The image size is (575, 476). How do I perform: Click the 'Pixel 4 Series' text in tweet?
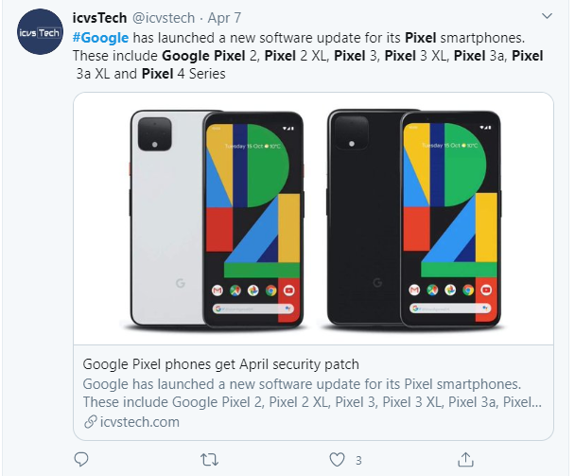(183, 74)
